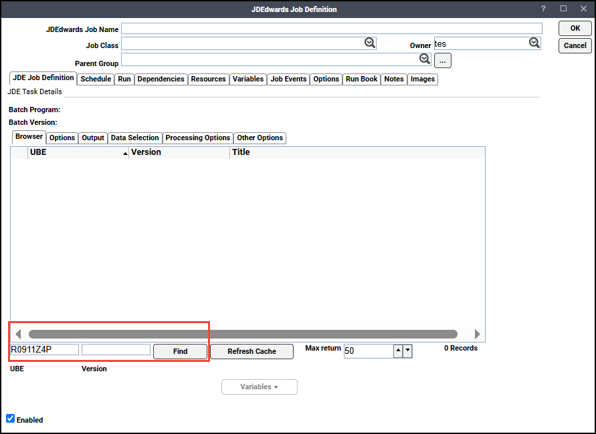Image resolution: width=596 pixels, height=434 pixels.
Task: Click the horizontal scrollbar thumb in the browser grid
Action: pos(243,334)
